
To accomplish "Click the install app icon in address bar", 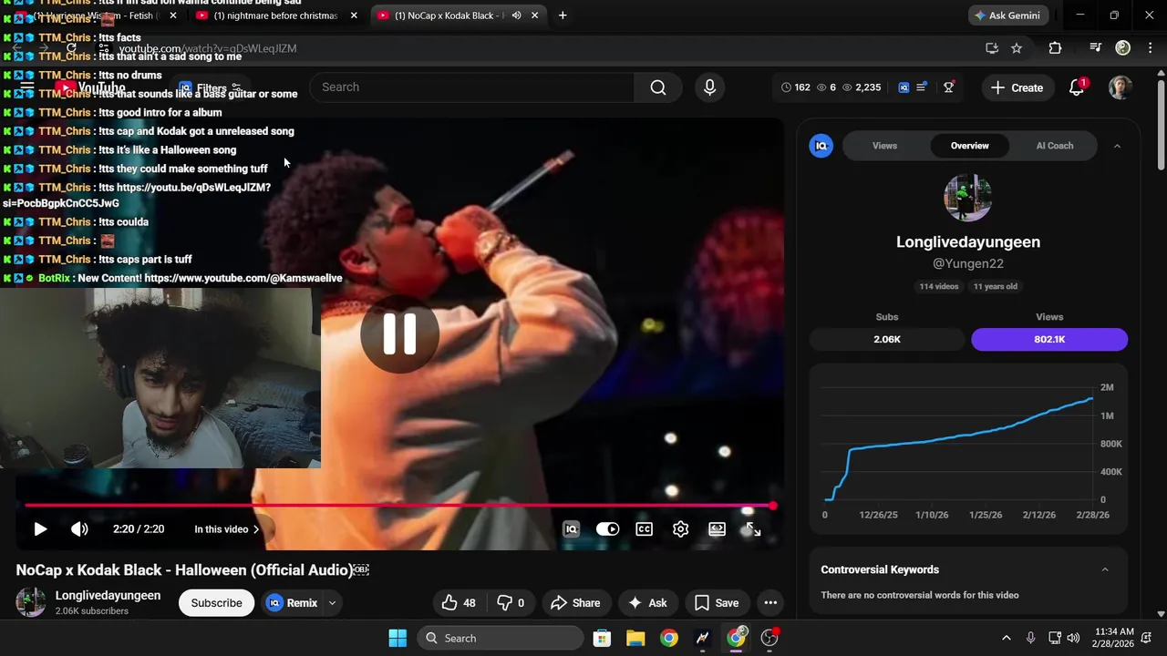I will click(x=992, y=48).
